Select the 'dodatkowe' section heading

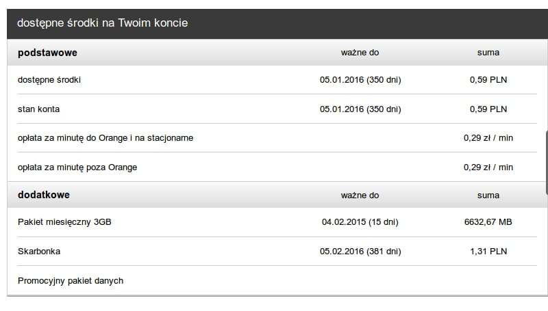pos(44,195)
